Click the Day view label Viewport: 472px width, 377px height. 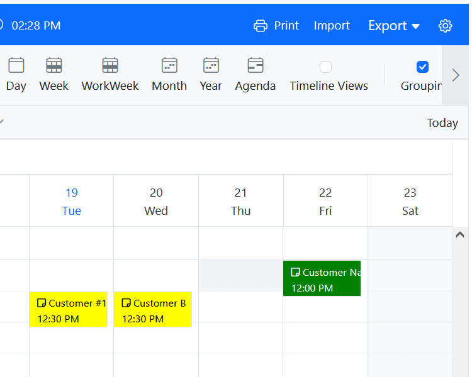click(x=16, y=86)
